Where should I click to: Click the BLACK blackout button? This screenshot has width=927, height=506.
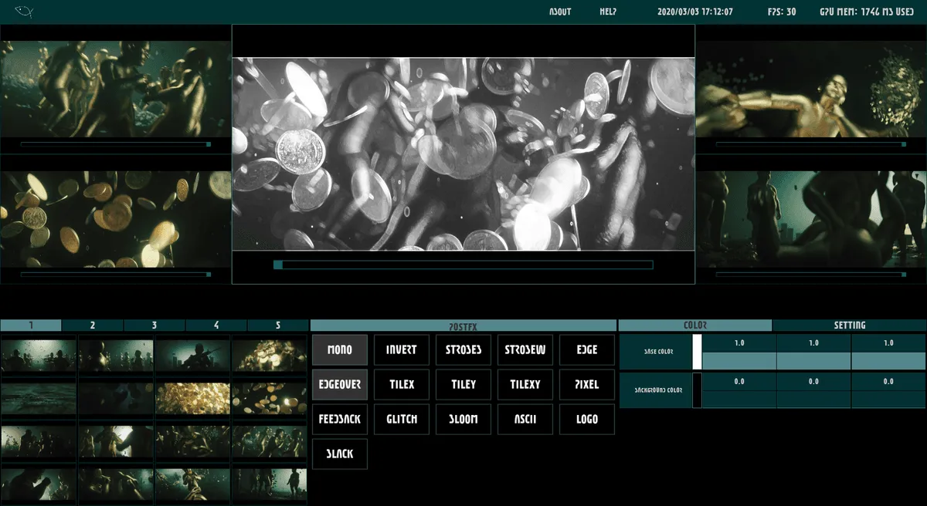340,454
